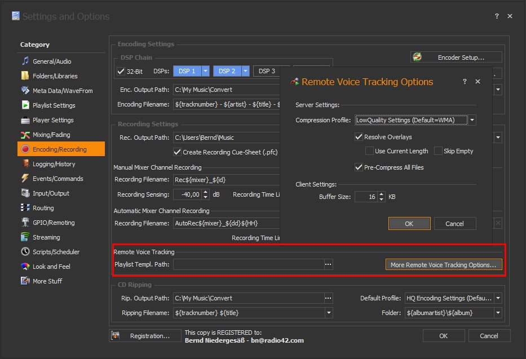Click help question mark in Settings and Options window
526x359 pixels.
click(x=497, y=16)
